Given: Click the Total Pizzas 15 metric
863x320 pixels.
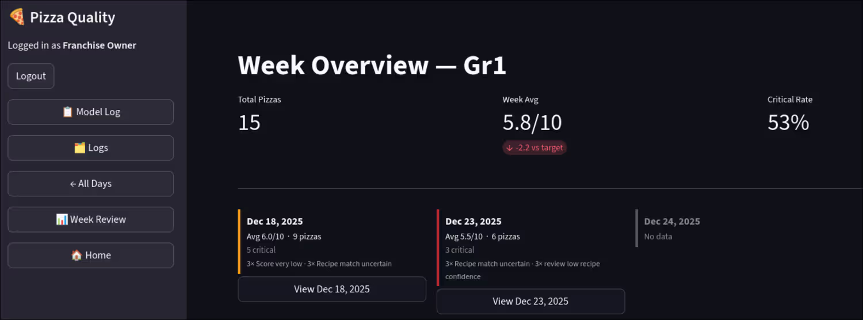Looking at the screenshot, I should [x=259, y=116].
